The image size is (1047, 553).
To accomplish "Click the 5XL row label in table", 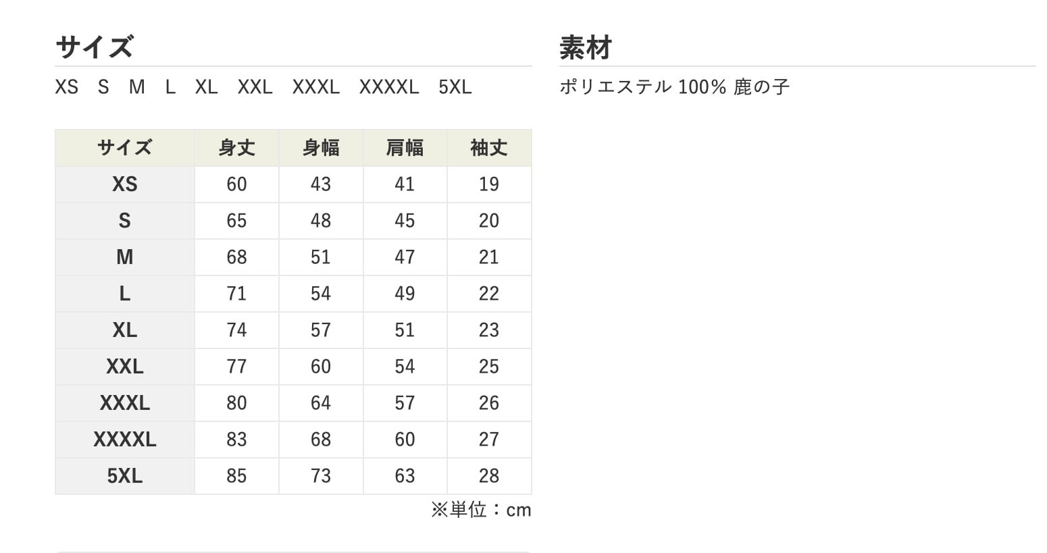I will pos(125,476).
